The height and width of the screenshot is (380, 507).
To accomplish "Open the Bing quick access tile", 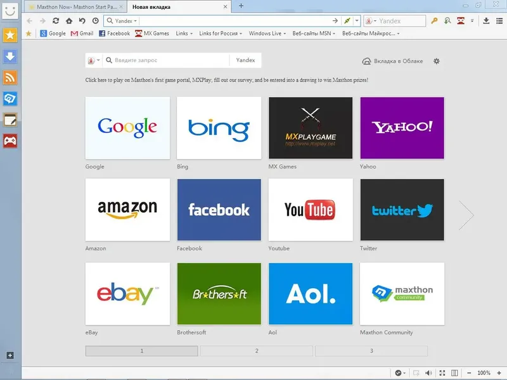I will tap(219, 128).
